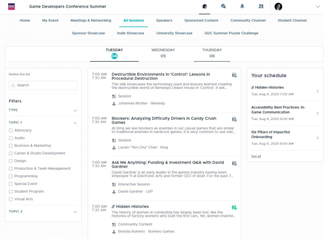Switch to the Speakers tab
Screen dimensions: 324x239
[x=164, y=21]
